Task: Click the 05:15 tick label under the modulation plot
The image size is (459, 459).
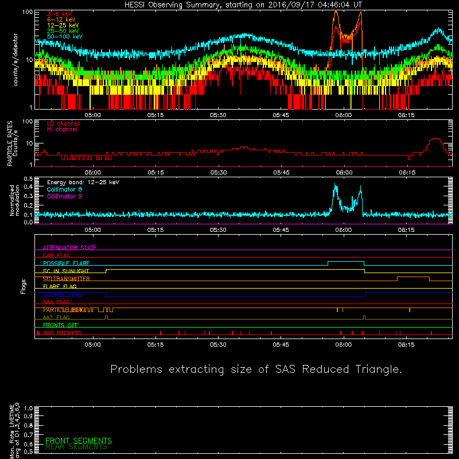Action: [x=155, y=230]
